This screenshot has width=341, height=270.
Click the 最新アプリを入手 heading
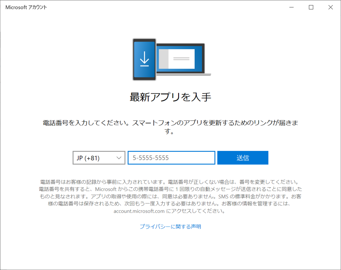[170, 97]
